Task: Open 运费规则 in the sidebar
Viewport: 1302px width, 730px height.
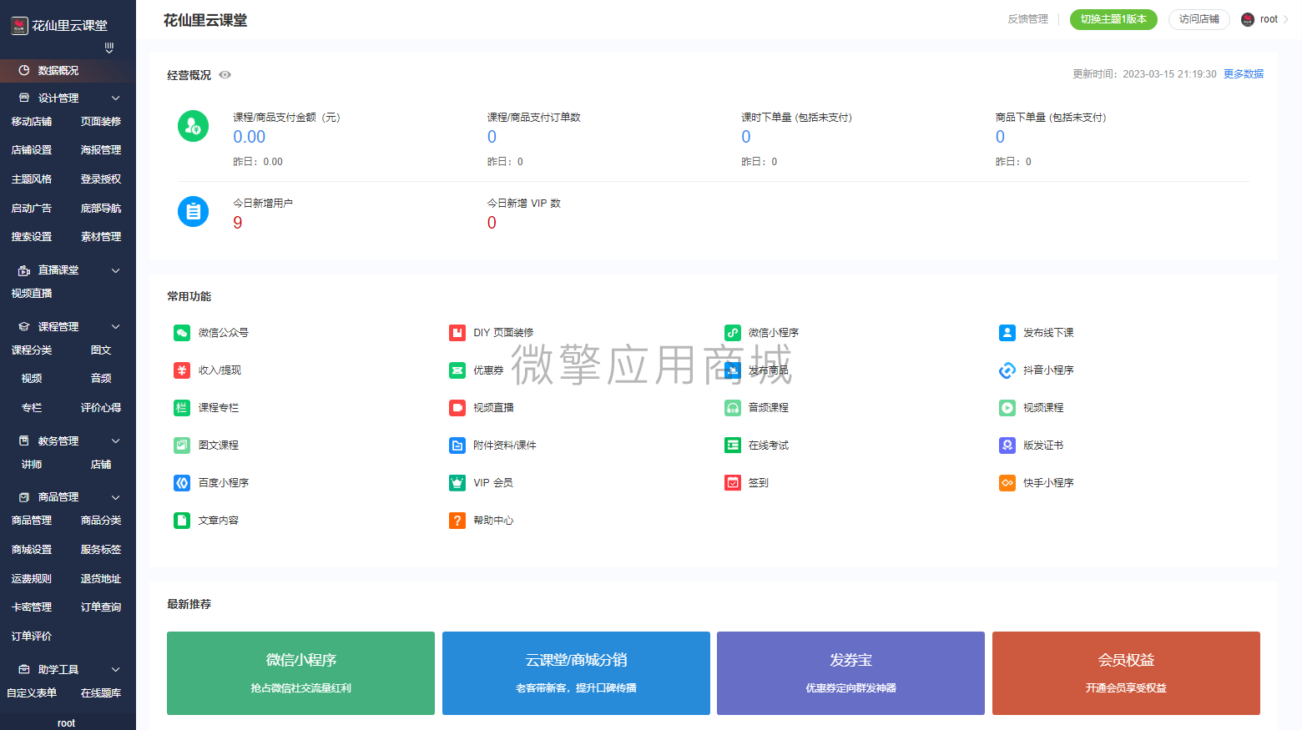Action: [32, 579]
